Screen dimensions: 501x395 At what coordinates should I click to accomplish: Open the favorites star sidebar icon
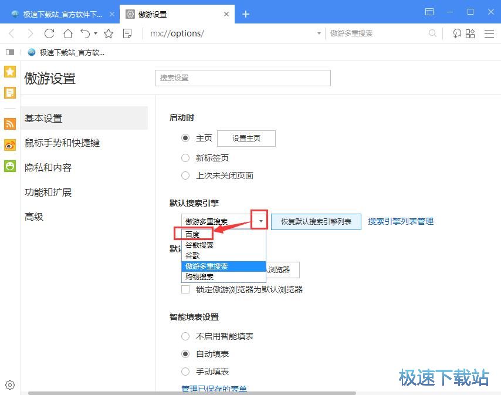[10, 72]
